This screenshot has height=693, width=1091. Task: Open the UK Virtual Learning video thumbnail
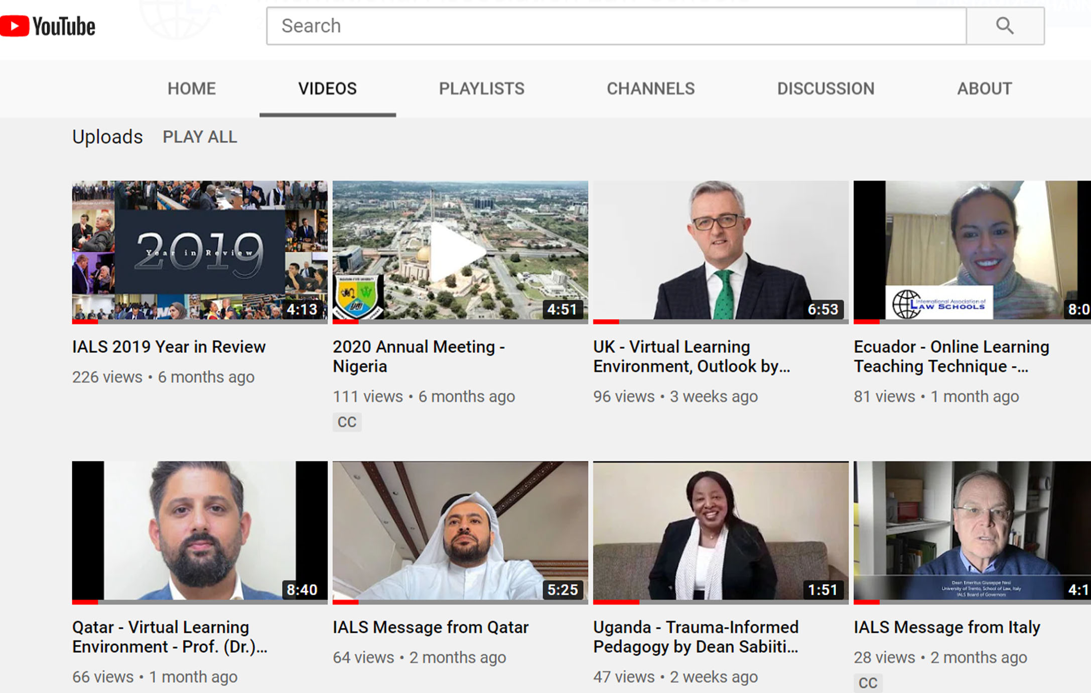[x=721, y=252]
